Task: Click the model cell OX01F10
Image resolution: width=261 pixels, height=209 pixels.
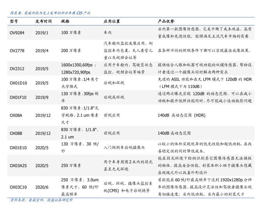Action: [18, 97]
